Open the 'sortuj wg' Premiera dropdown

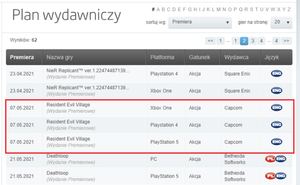(x=200, y=22)
